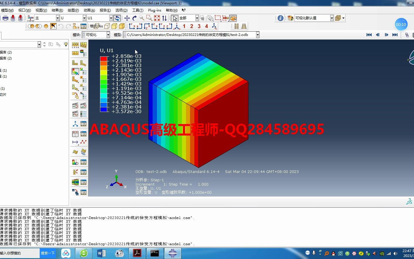Click the plot symbols icon in toolbox
This screenshot has height=259, width=414.
click(75, 79)
